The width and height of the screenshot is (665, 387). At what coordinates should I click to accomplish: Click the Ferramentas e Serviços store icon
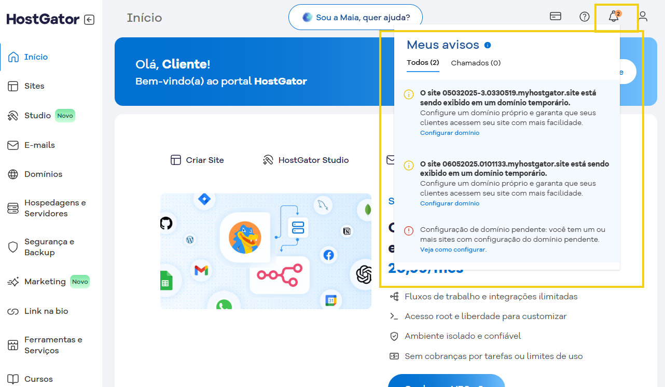point(13,345)
